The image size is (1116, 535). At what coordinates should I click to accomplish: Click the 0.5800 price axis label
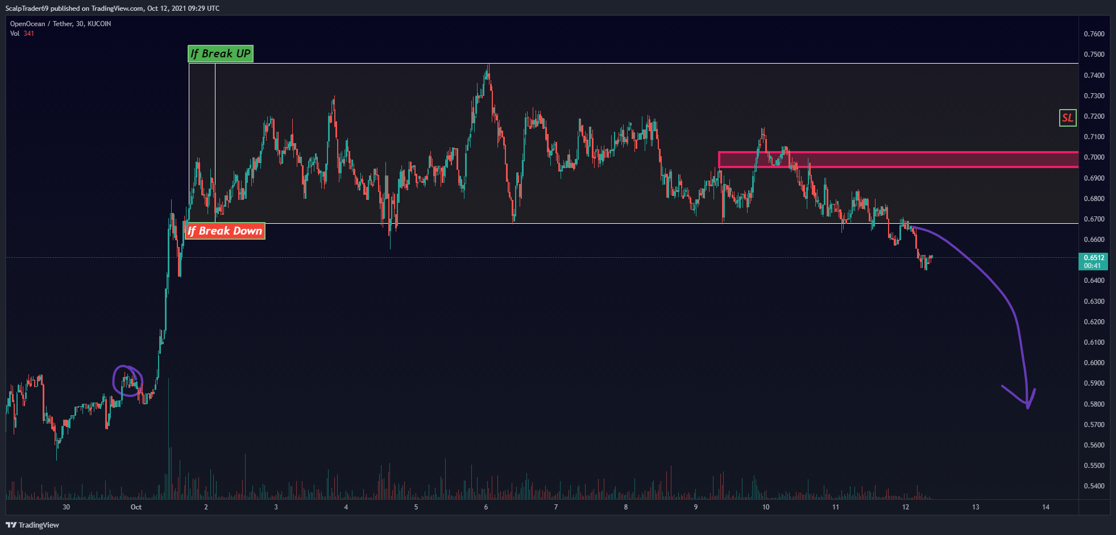click(1094, 404)
